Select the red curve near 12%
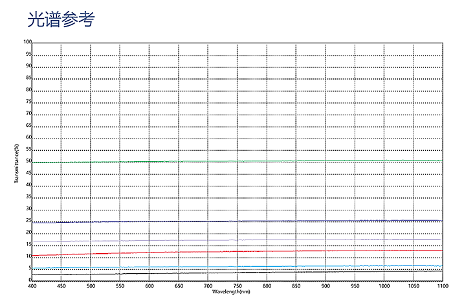The width and height of the screenshot is (453, 303). (237, 252)
